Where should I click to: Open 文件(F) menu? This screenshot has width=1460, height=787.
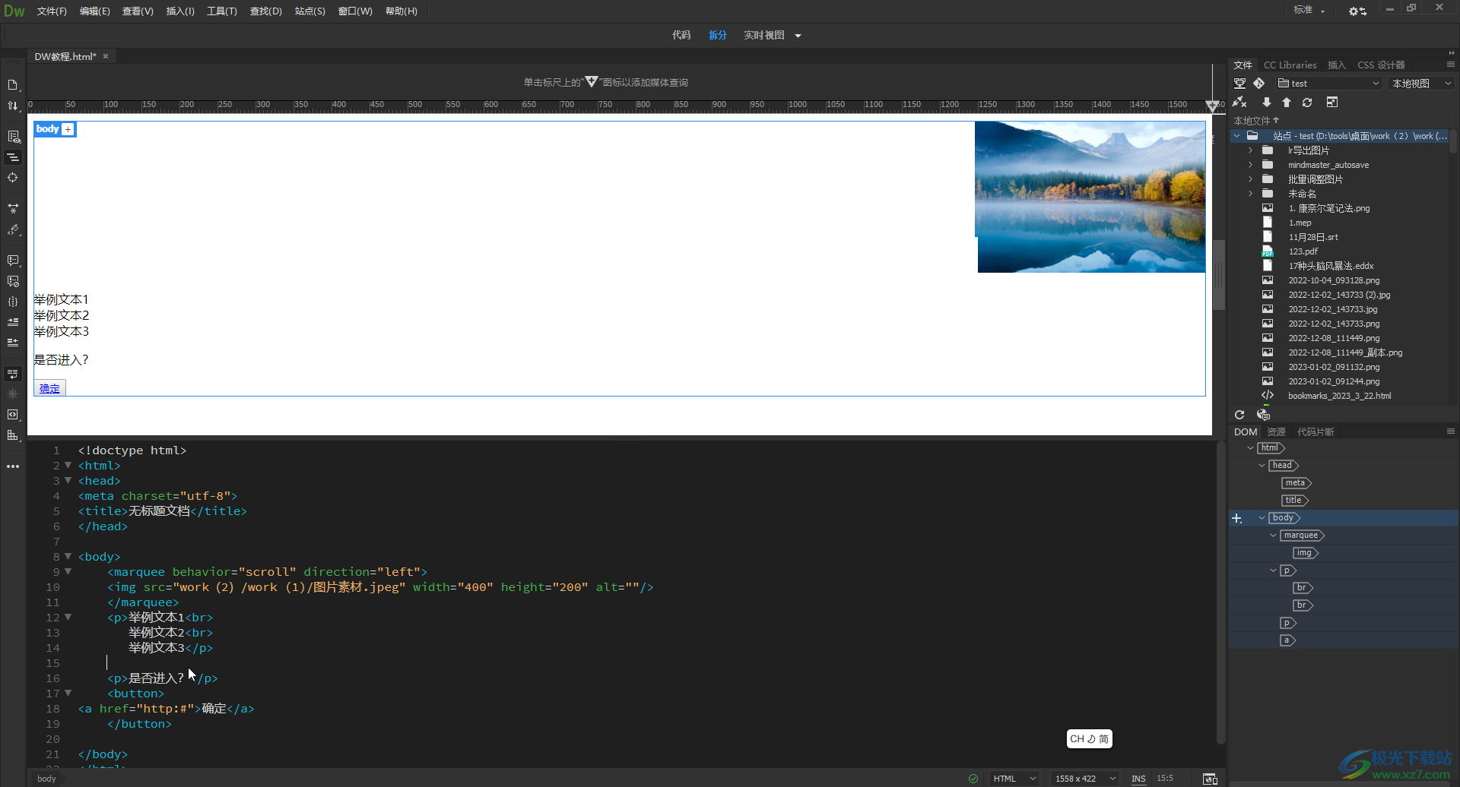[x=52, y=11]
